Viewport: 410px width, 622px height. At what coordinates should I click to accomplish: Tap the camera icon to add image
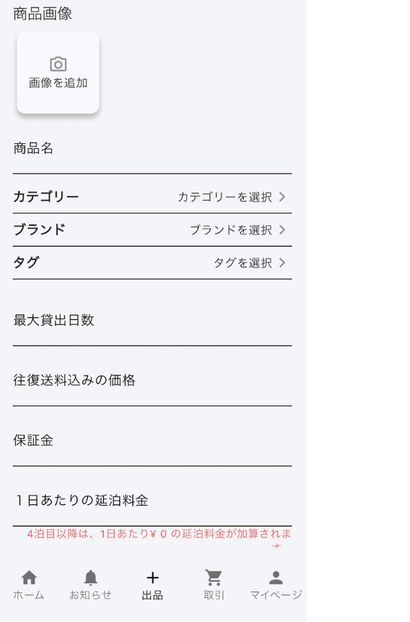58,64
